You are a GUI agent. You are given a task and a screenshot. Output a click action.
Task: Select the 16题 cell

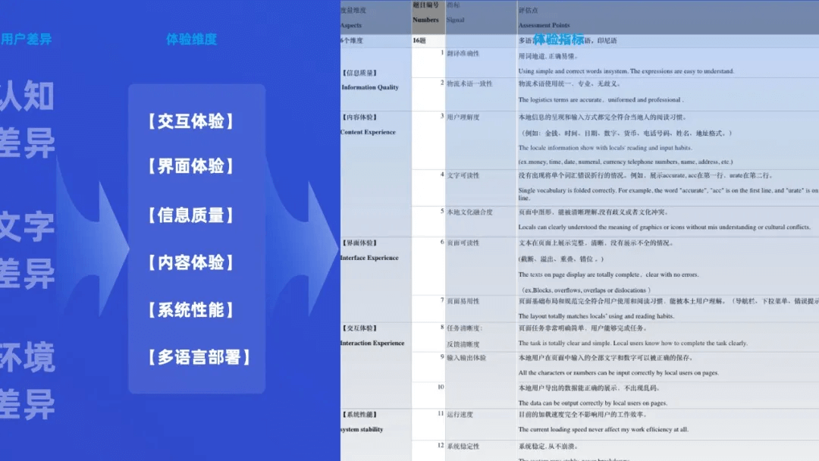pyautogui.click(x=419, y=40)
